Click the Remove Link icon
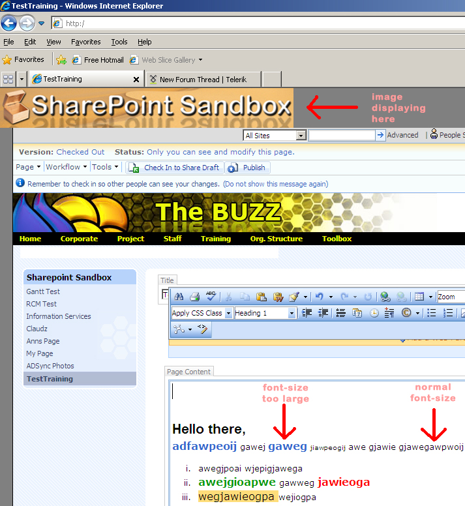This screenshot has height=506, width=465. [x=401, y=296]
